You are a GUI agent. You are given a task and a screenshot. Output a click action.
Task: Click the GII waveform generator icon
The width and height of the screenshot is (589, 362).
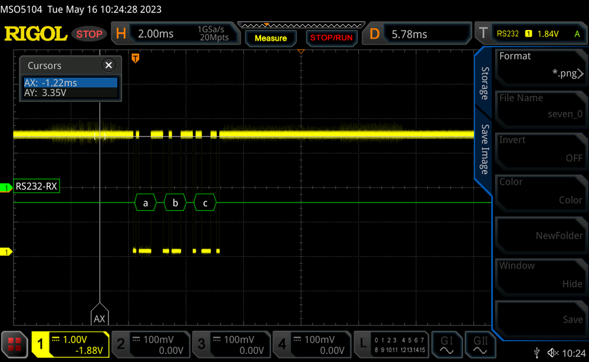coord(480,345)
